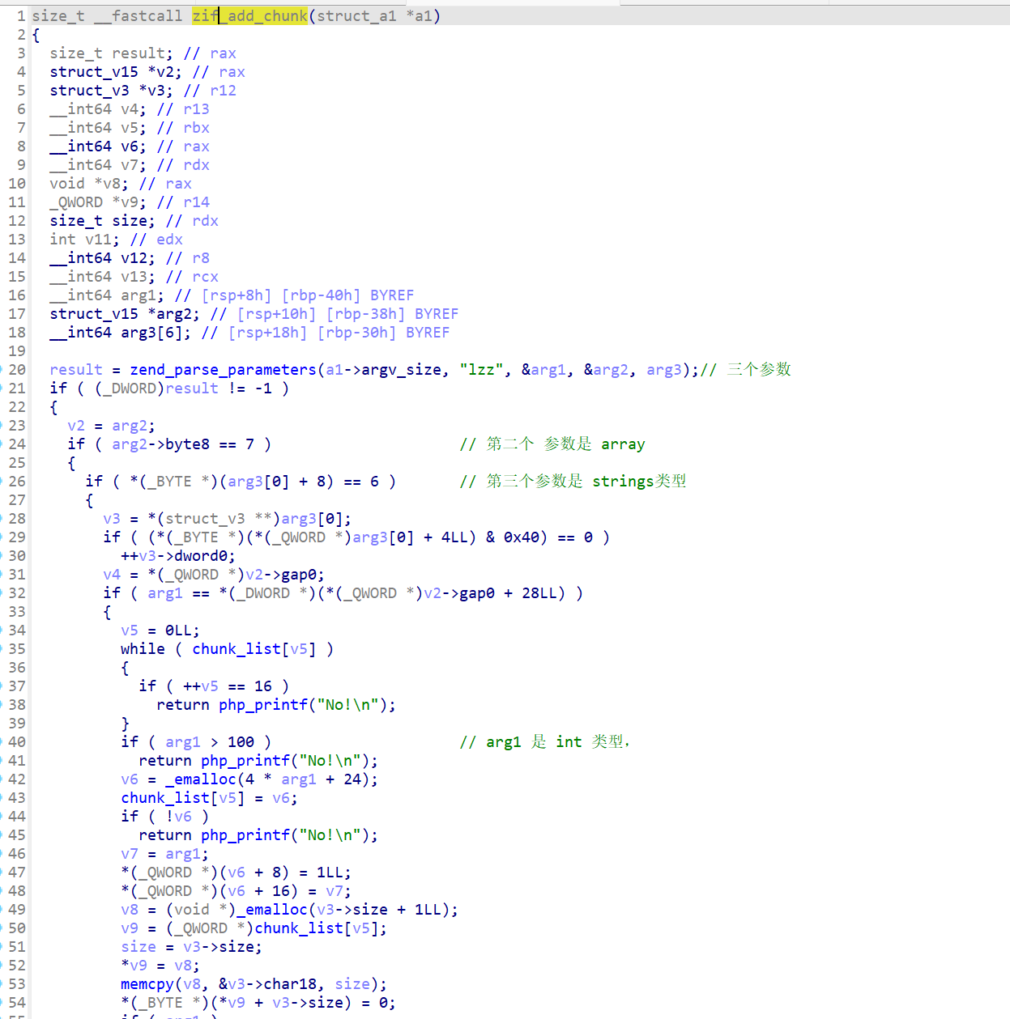Screen dimensions: 1010x1019
Task: Select the '三个参数' comment on line 20
Action: [759, 369]
